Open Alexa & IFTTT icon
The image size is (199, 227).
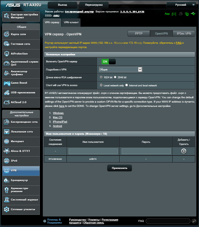[6, 151]
